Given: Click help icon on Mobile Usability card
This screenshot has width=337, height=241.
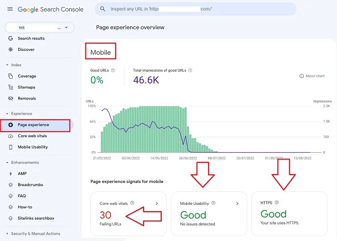Looking at the screenshot, I should [x=213, y=203].
